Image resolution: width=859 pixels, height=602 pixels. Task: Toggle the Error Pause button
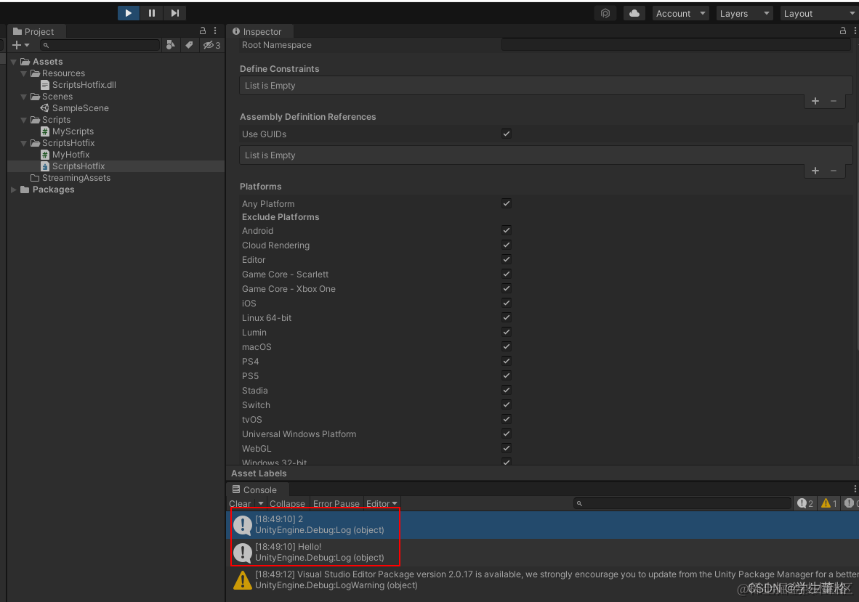336,503
